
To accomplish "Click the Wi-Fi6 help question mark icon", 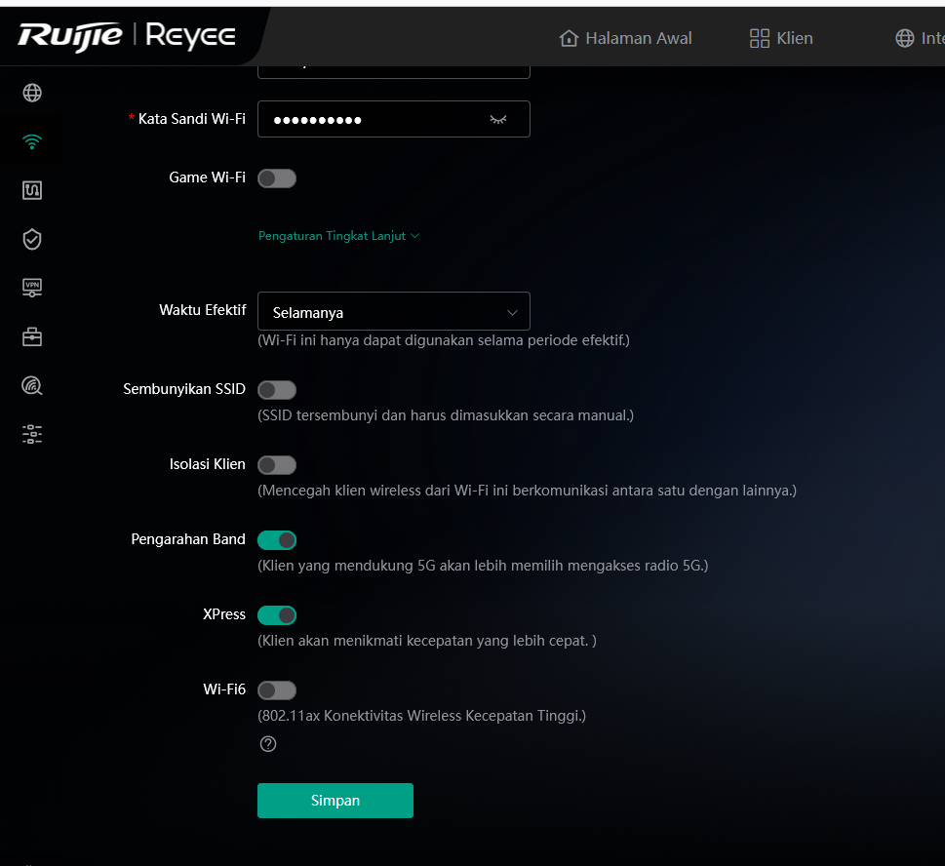I will [268, 744].
